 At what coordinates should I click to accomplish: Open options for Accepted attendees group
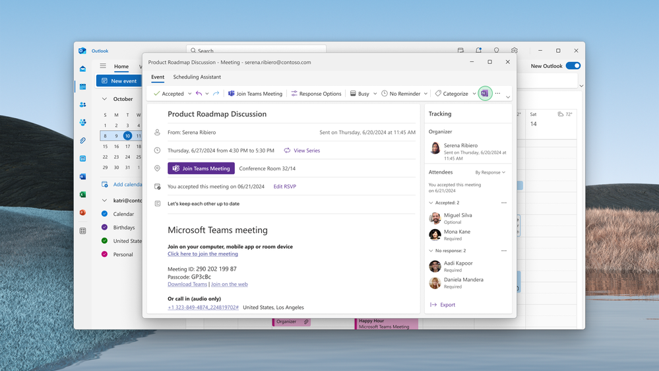tap(503, 203)
